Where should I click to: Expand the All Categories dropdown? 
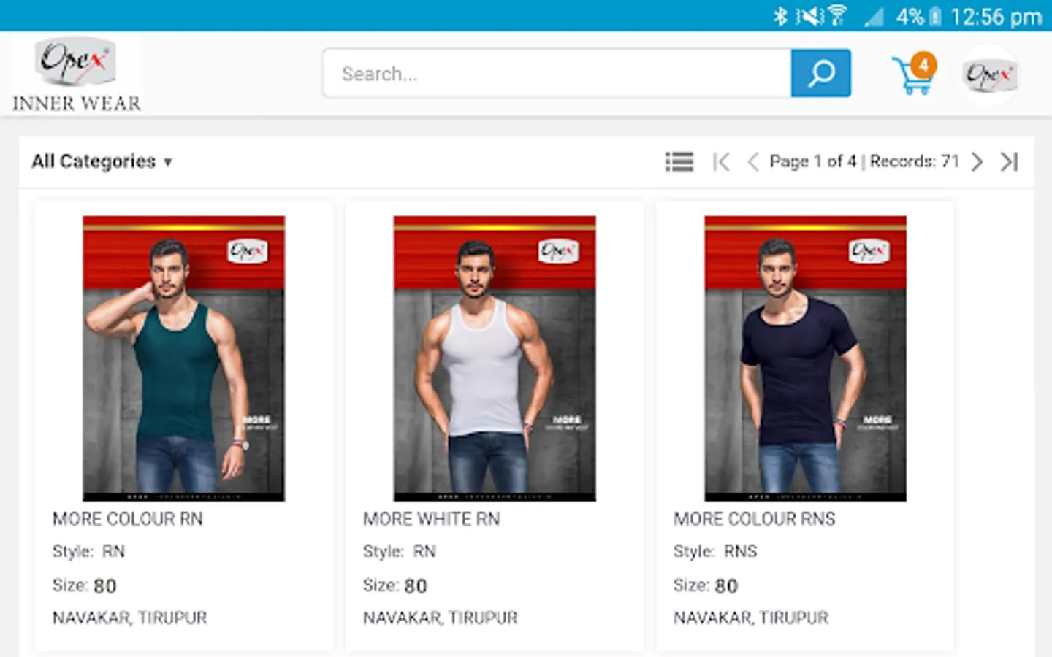coord(102,161)
